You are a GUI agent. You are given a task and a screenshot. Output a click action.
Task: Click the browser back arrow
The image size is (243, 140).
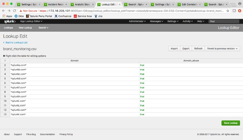4,11
